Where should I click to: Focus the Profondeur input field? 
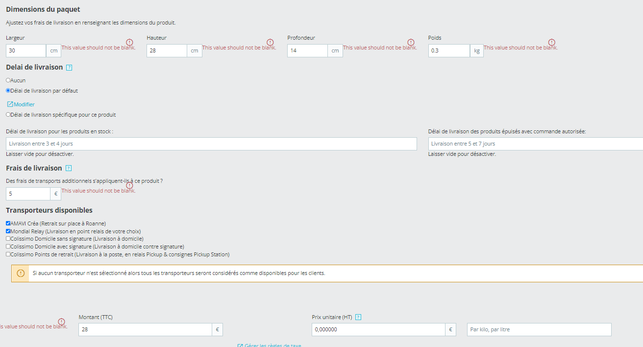click(x=307, y=50)
